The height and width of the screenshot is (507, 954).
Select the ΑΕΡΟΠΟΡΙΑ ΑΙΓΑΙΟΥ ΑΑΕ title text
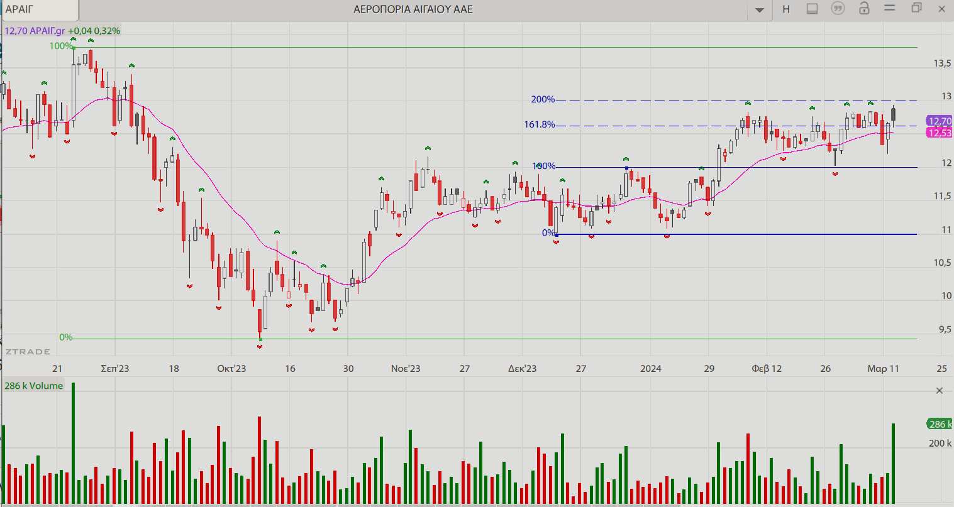pos(413,9)
